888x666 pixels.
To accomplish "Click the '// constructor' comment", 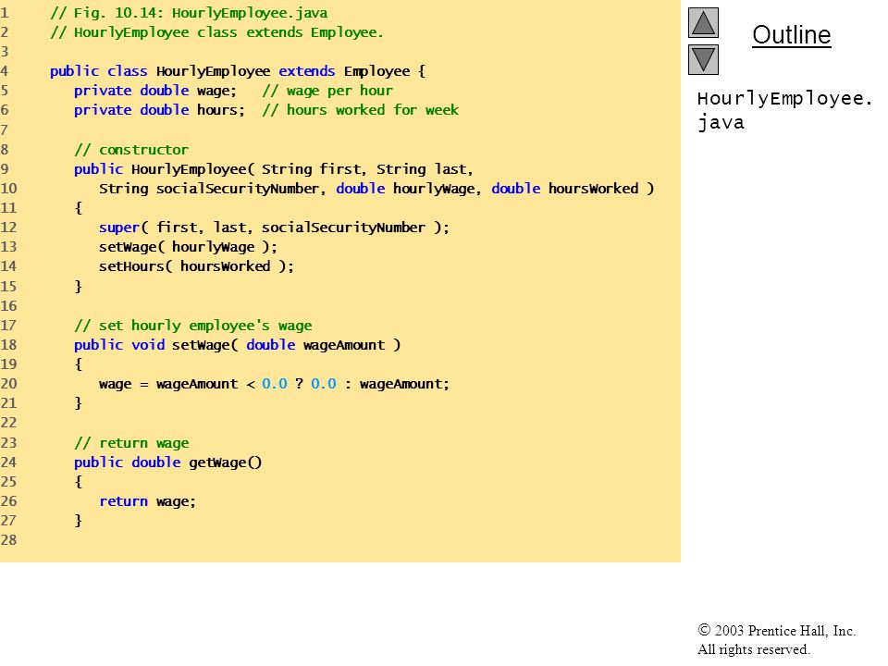I will tap(130, 150).
